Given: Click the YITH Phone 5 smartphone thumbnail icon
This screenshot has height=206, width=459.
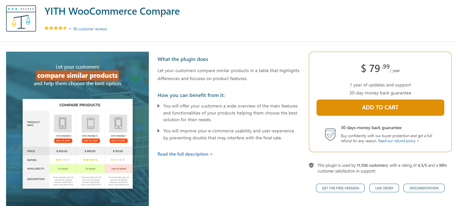Looking at the screenshot, I should tap(63, 123).
